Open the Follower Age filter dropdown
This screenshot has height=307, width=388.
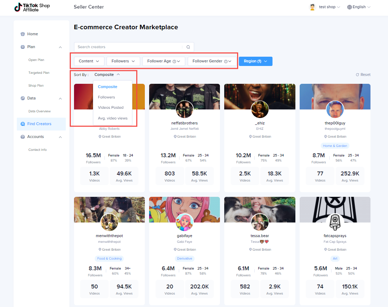(x=163, y=61)
